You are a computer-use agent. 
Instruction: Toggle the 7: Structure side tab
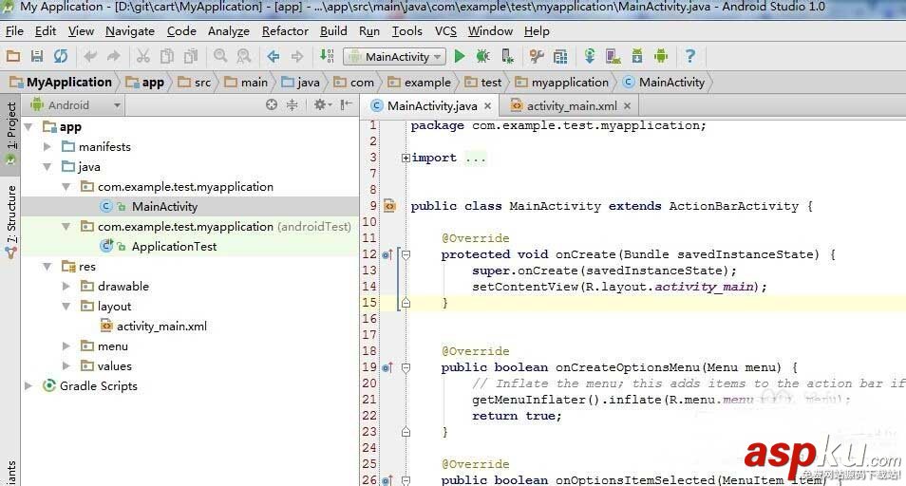pos(11,220)
